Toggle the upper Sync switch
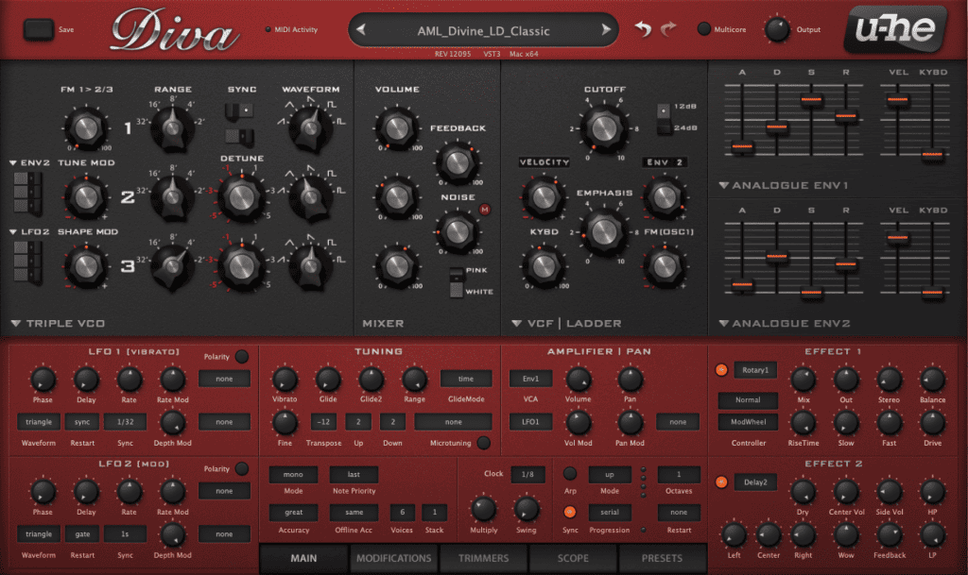Image resolution: width=968 pixels, height=575 pixels. pyautogui.click(x=239, y=110)
